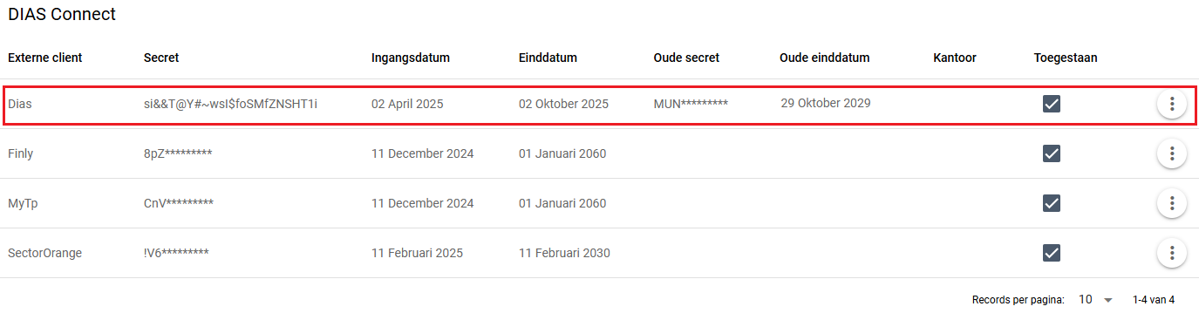The height and width of the screenshot is (320, 1199).
Task: Open the three-dot menu for SectorOrange
Action: pos(1172,253)
